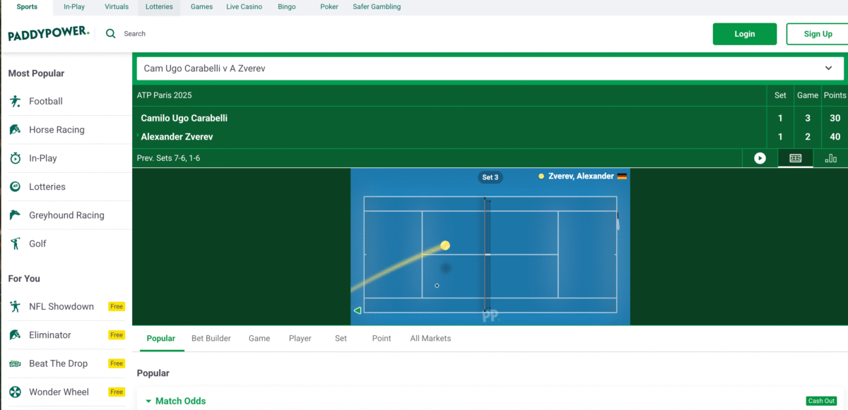Collapse the Match Odds section

coord(148,401)
